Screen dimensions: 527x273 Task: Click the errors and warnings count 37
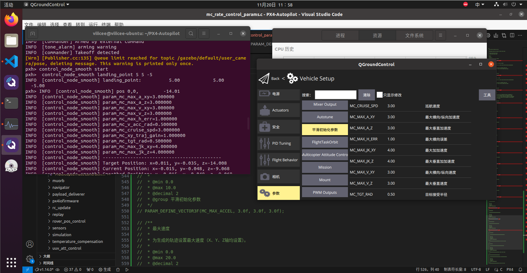point(73,270)
